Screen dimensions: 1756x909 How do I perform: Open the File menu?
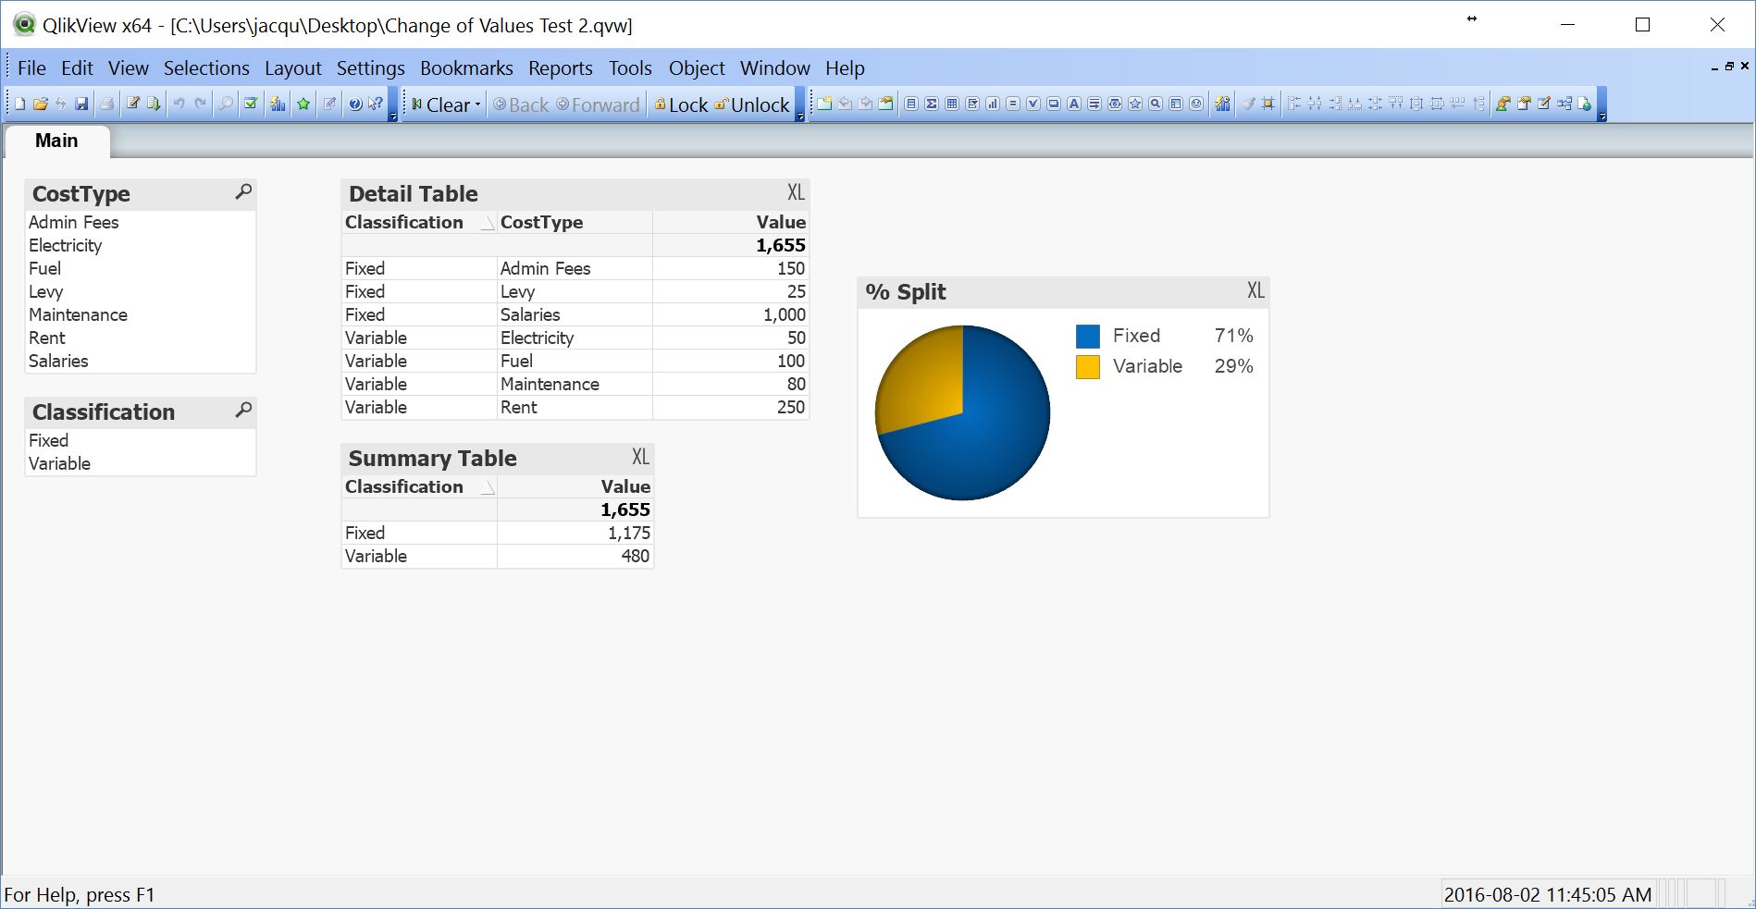[x=31, y=68]
